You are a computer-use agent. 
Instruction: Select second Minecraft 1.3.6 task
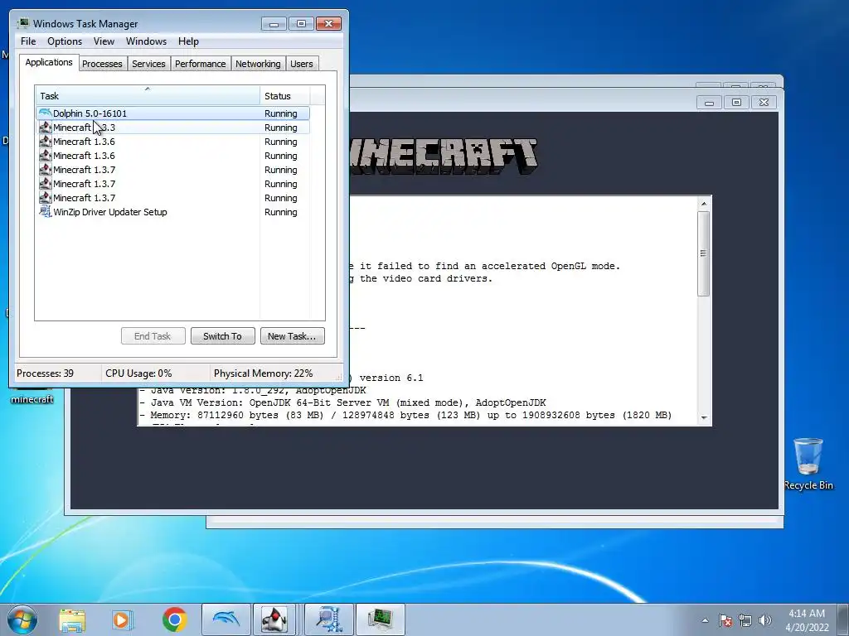(x=172, y=155)
